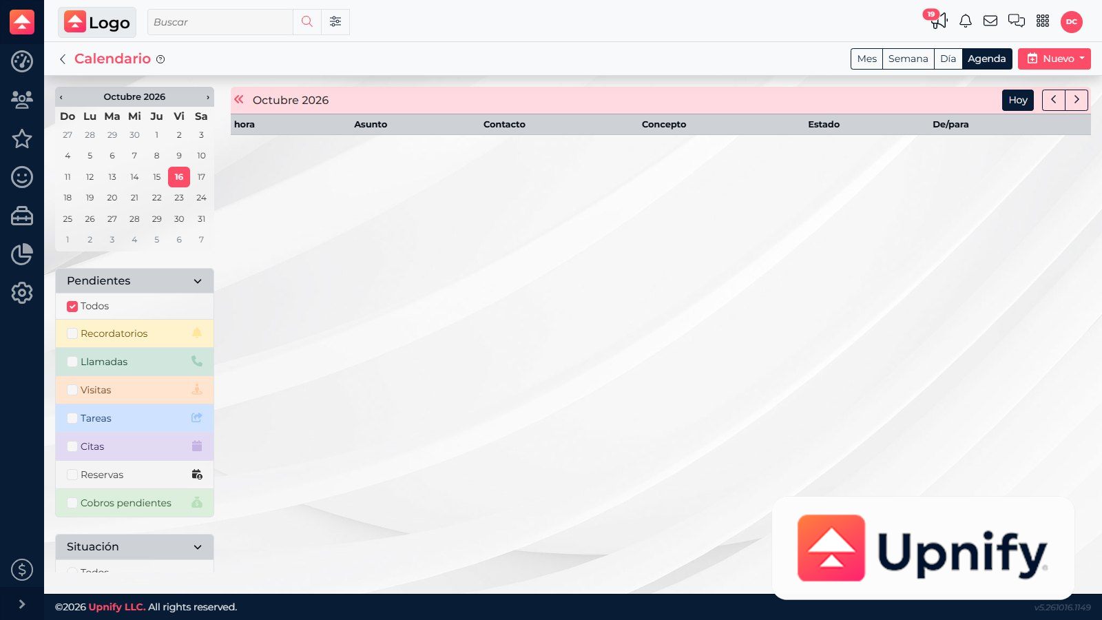Open the envelope mail icon
The height and width of the screenshot is (620, 1102).
tap(990, 21)
